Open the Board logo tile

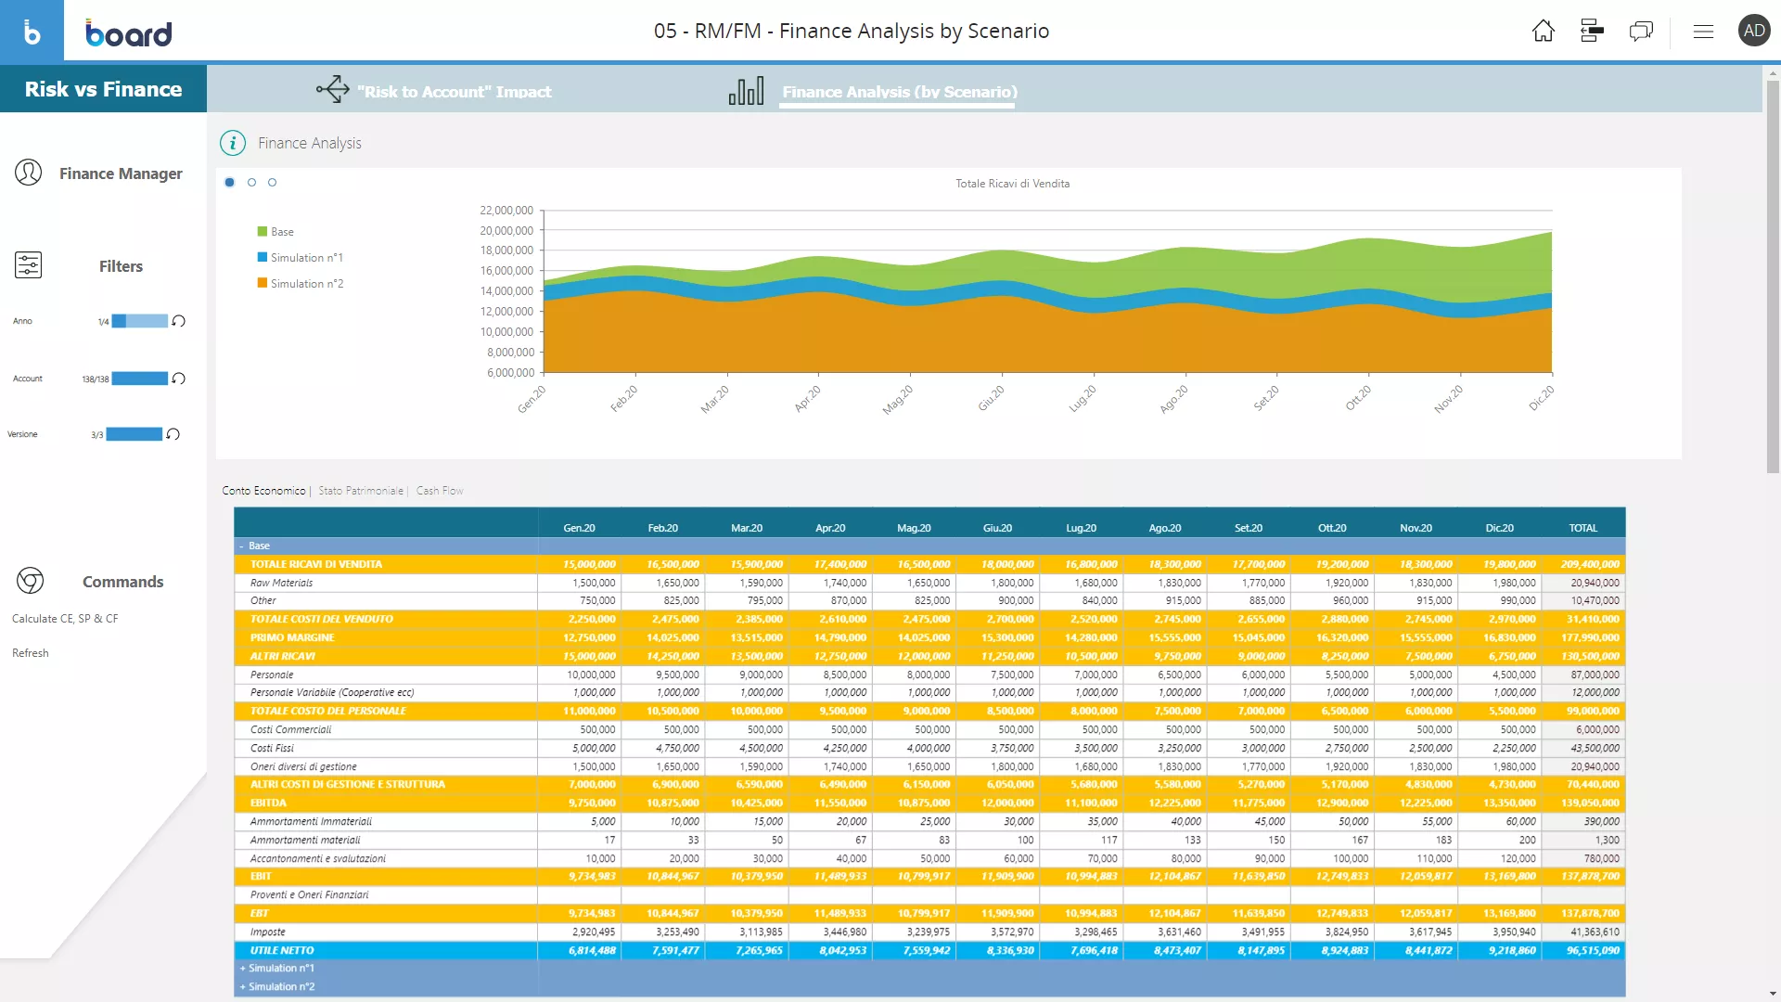(x=32, y=32)
